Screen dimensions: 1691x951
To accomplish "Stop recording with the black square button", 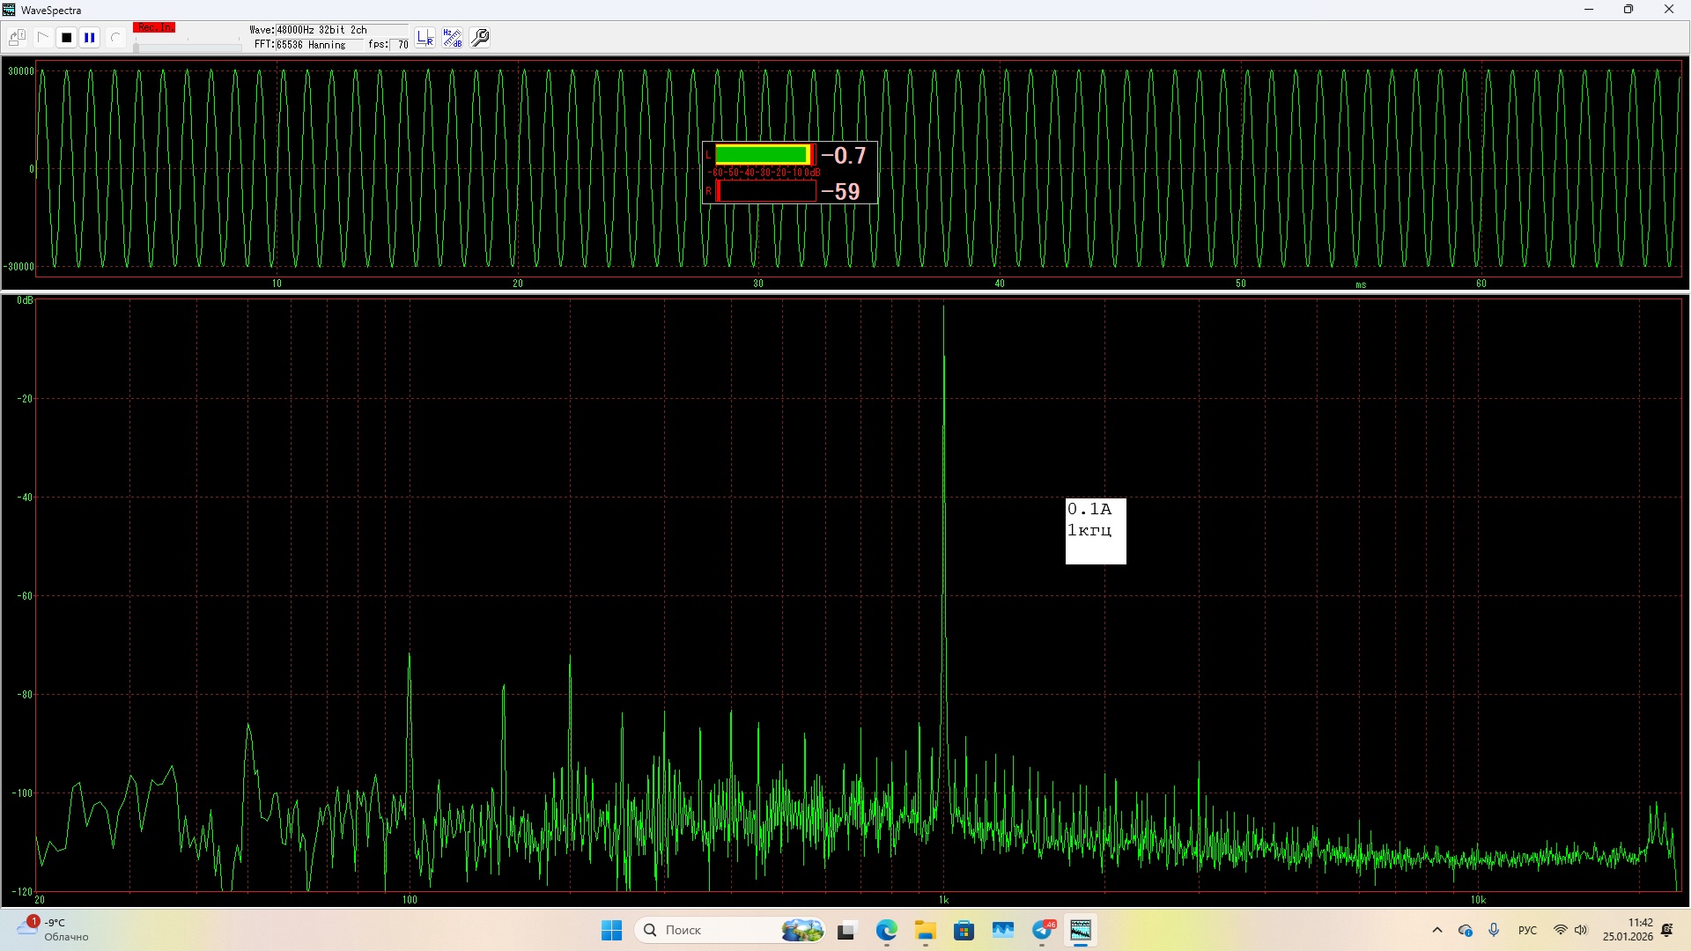I will pos(66,38).
